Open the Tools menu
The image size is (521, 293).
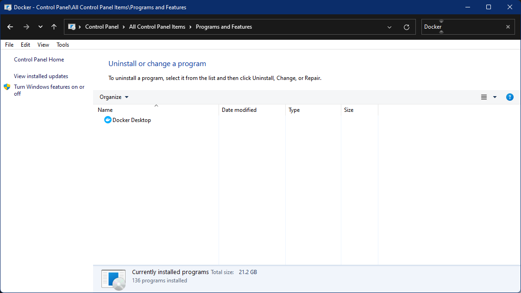(x=63, y=44)
